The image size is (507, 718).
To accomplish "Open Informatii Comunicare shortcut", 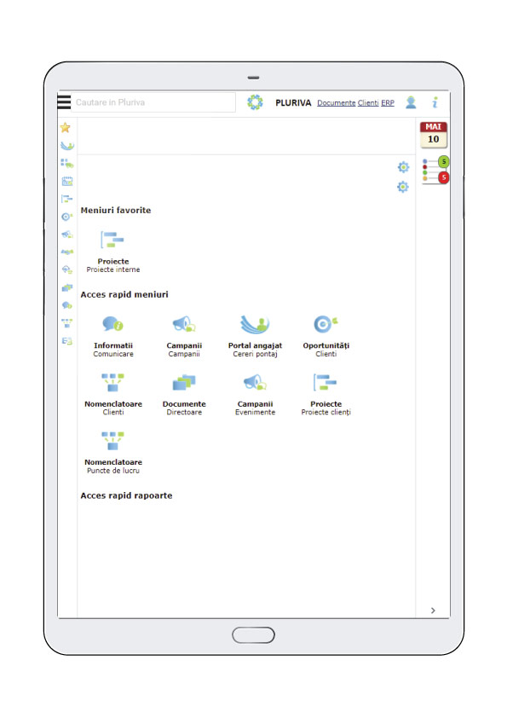I will (113, 336).
